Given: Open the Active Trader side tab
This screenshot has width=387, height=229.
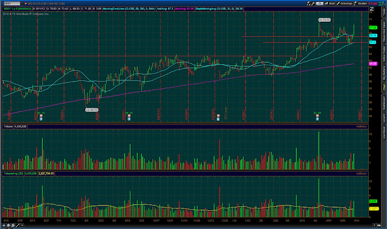Looking at the screenshot, I should coord(384,54).
